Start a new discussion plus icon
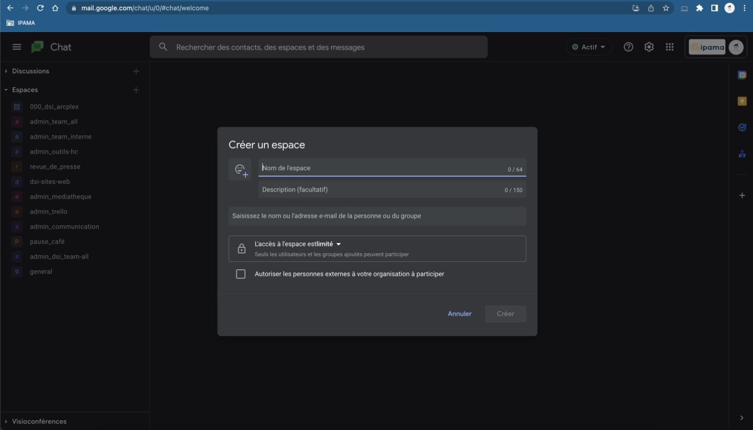 tap(136, 71)
